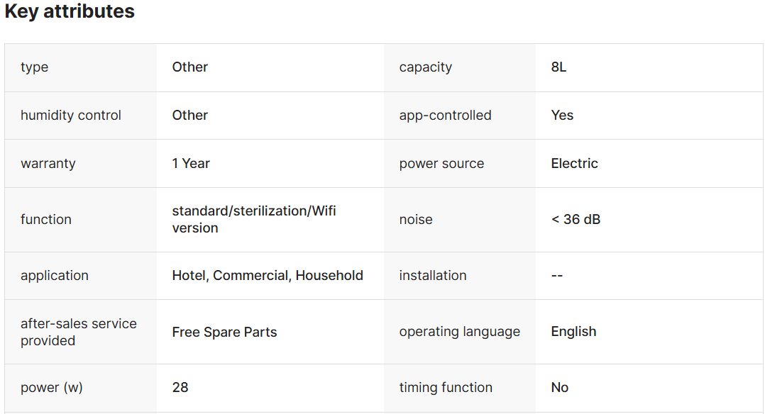Click the warranty attribute label
765x414 pixels.
pyautogui.click(x=48, y=164)
